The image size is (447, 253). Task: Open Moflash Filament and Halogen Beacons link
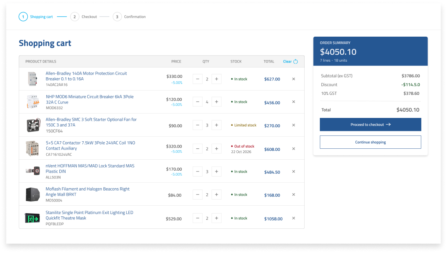tap(87, 192)
